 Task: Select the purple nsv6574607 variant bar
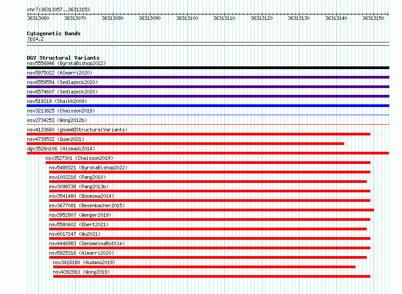[208, 96]
